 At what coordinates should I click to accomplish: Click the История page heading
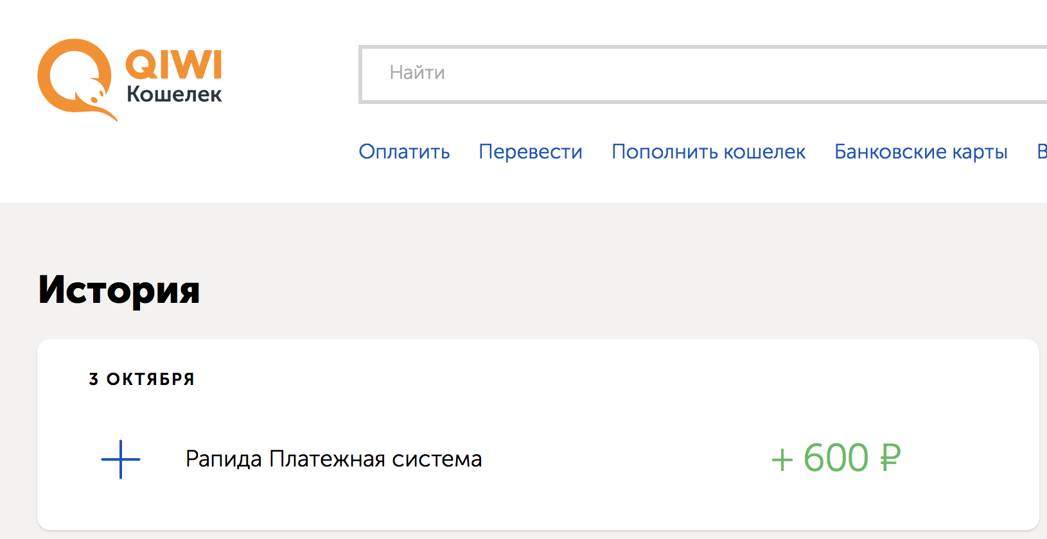[x=119, y=290]
